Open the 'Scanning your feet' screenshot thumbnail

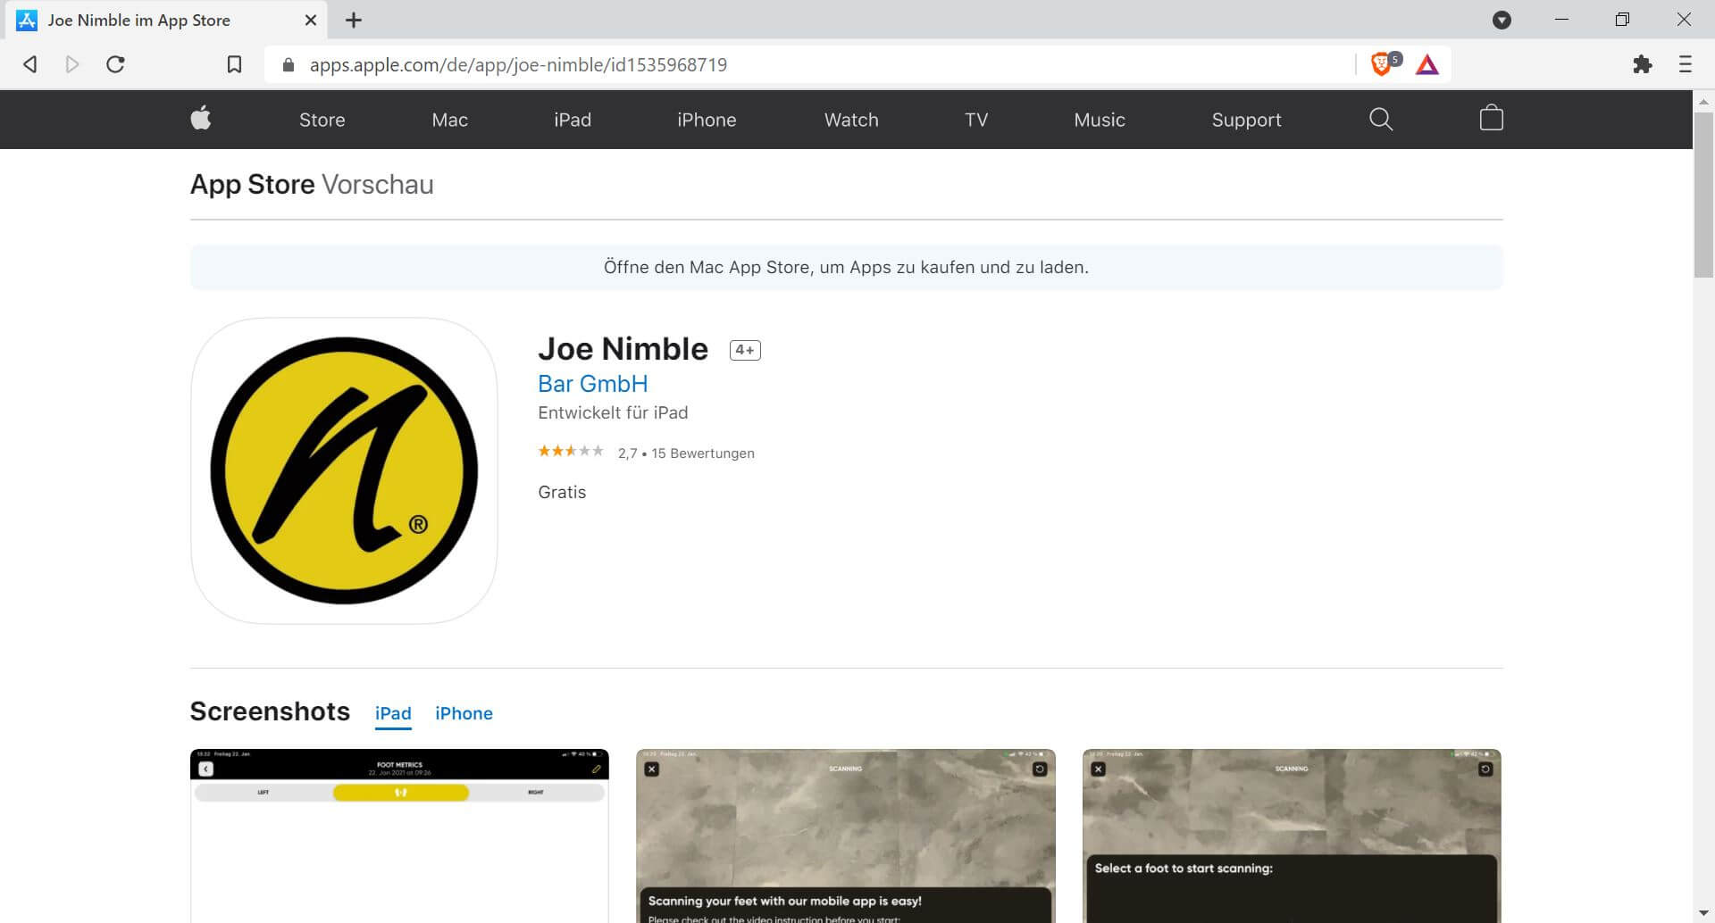(x=846, y=836)
